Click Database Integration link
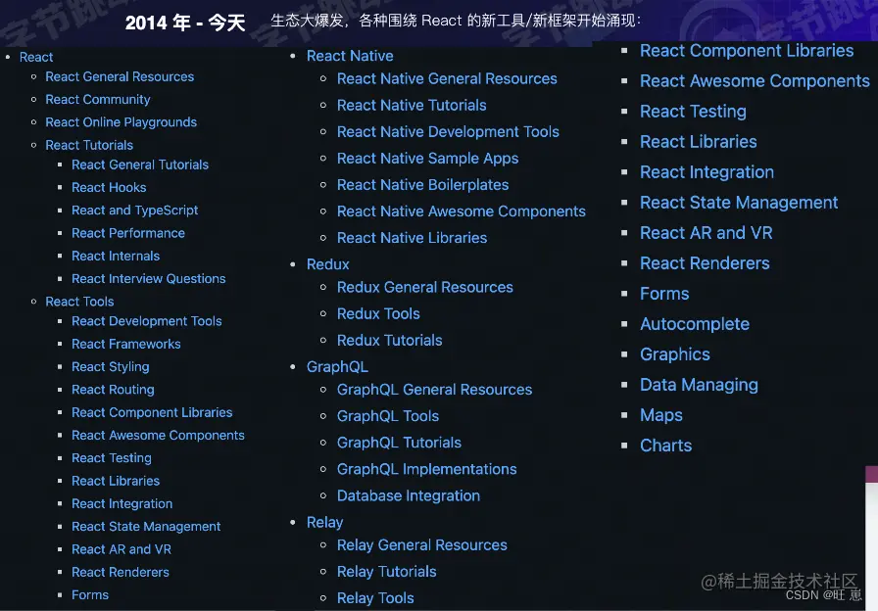Image resolution: width=878 pixels, height=611 pixels. (x=409, y=495)
